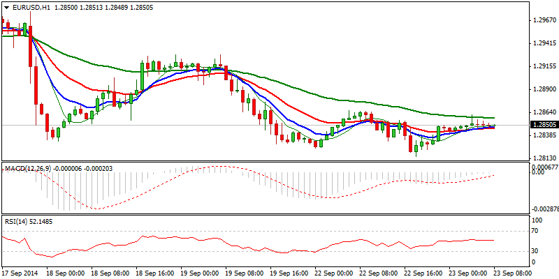The width and height of the screenshot is (559, 279).
Task: Click time axis label 19 Sep 16:00
Action: pyautogui.click(x=290, y=273)
